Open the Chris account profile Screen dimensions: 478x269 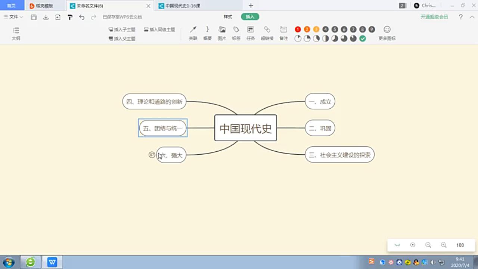425,6
